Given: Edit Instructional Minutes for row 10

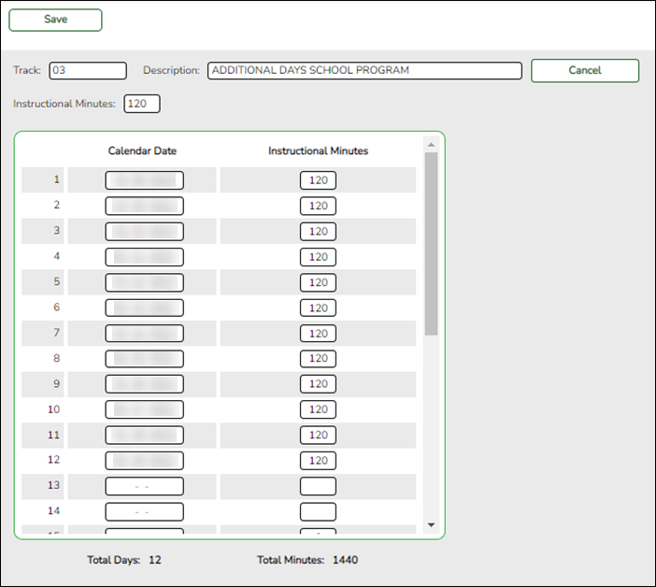Looking at the screenshot, I should (318, 409).
